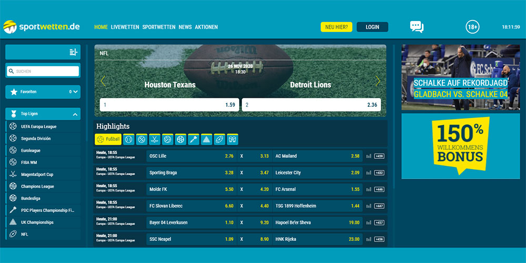Select the snooker triangle icon in Highlights
The width and height of the screenshot is (526, 263).
207,139
